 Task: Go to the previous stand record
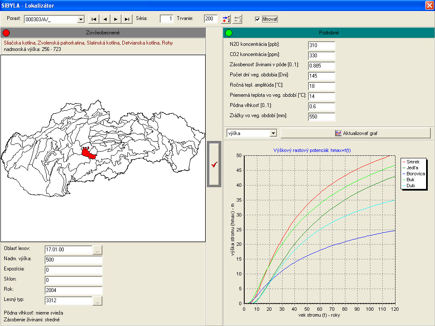point(105,19)
